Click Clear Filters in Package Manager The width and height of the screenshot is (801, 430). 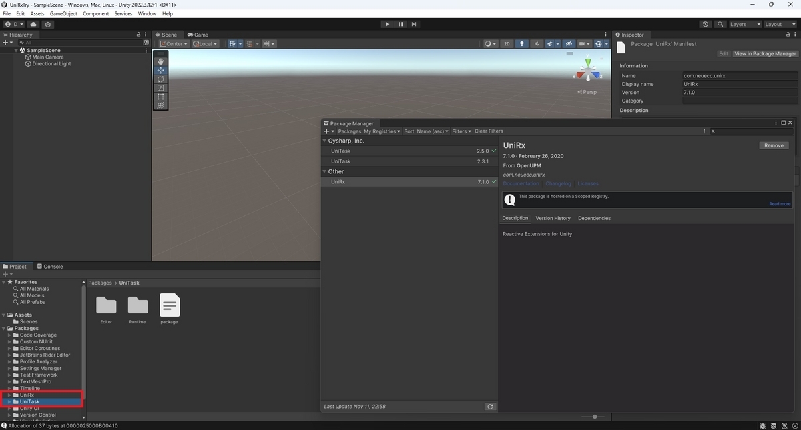pos(489,131)
